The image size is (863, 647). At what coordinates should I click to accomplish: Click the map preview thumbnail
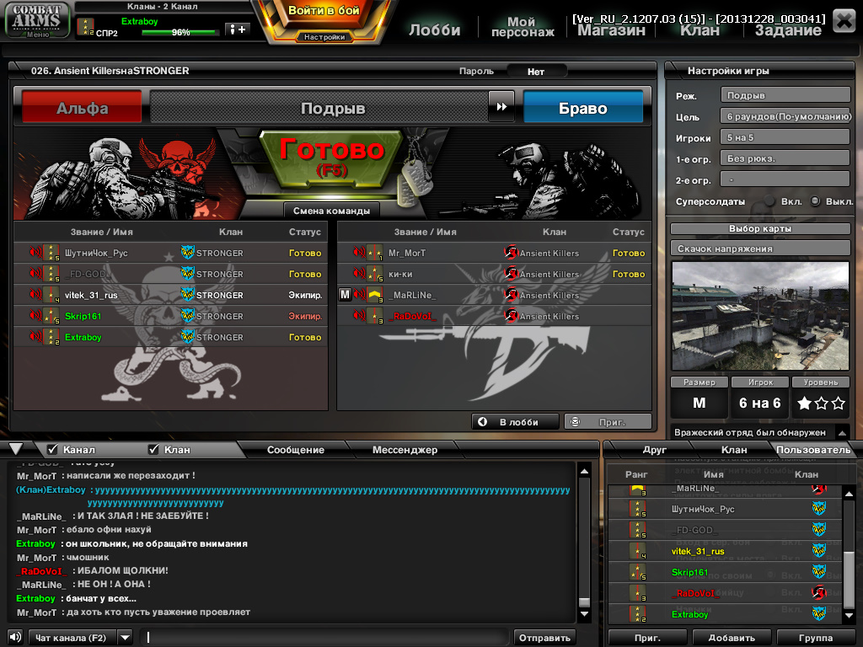(x=760, y=316)
